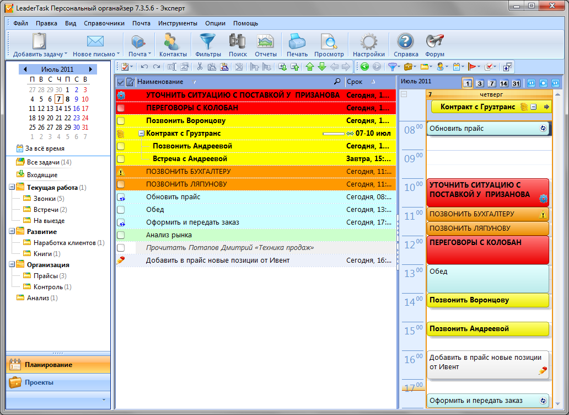This screenshot has width=569, height=415.
Task: Switch calendar to 14-day view
Action: coord(504,83)
